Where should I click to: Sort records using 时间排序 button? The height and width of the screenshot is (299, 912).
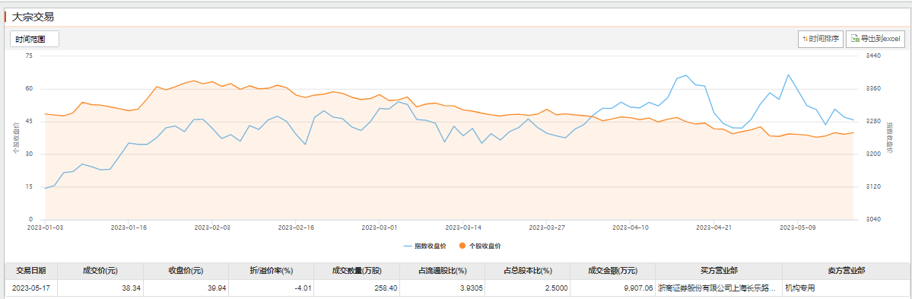coord(820,39)
